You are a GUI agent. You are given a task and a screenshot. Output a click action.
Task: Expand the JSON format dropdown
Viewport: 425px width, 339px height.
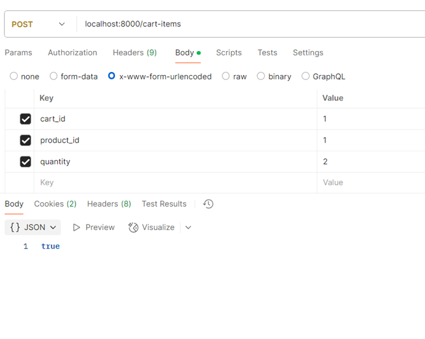coord(53,228)
